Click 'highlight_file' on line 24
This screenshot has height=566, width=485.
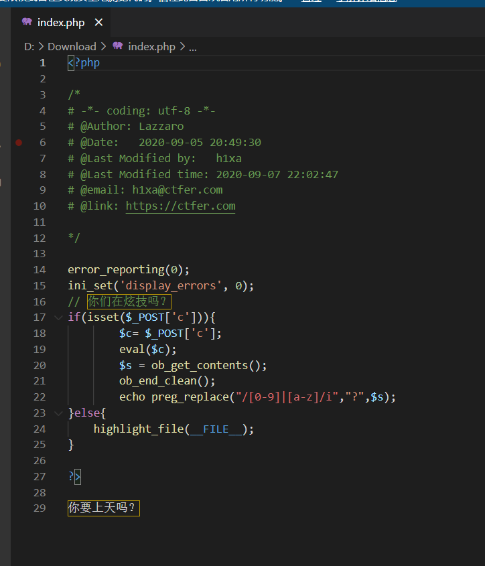coord(139,429)
